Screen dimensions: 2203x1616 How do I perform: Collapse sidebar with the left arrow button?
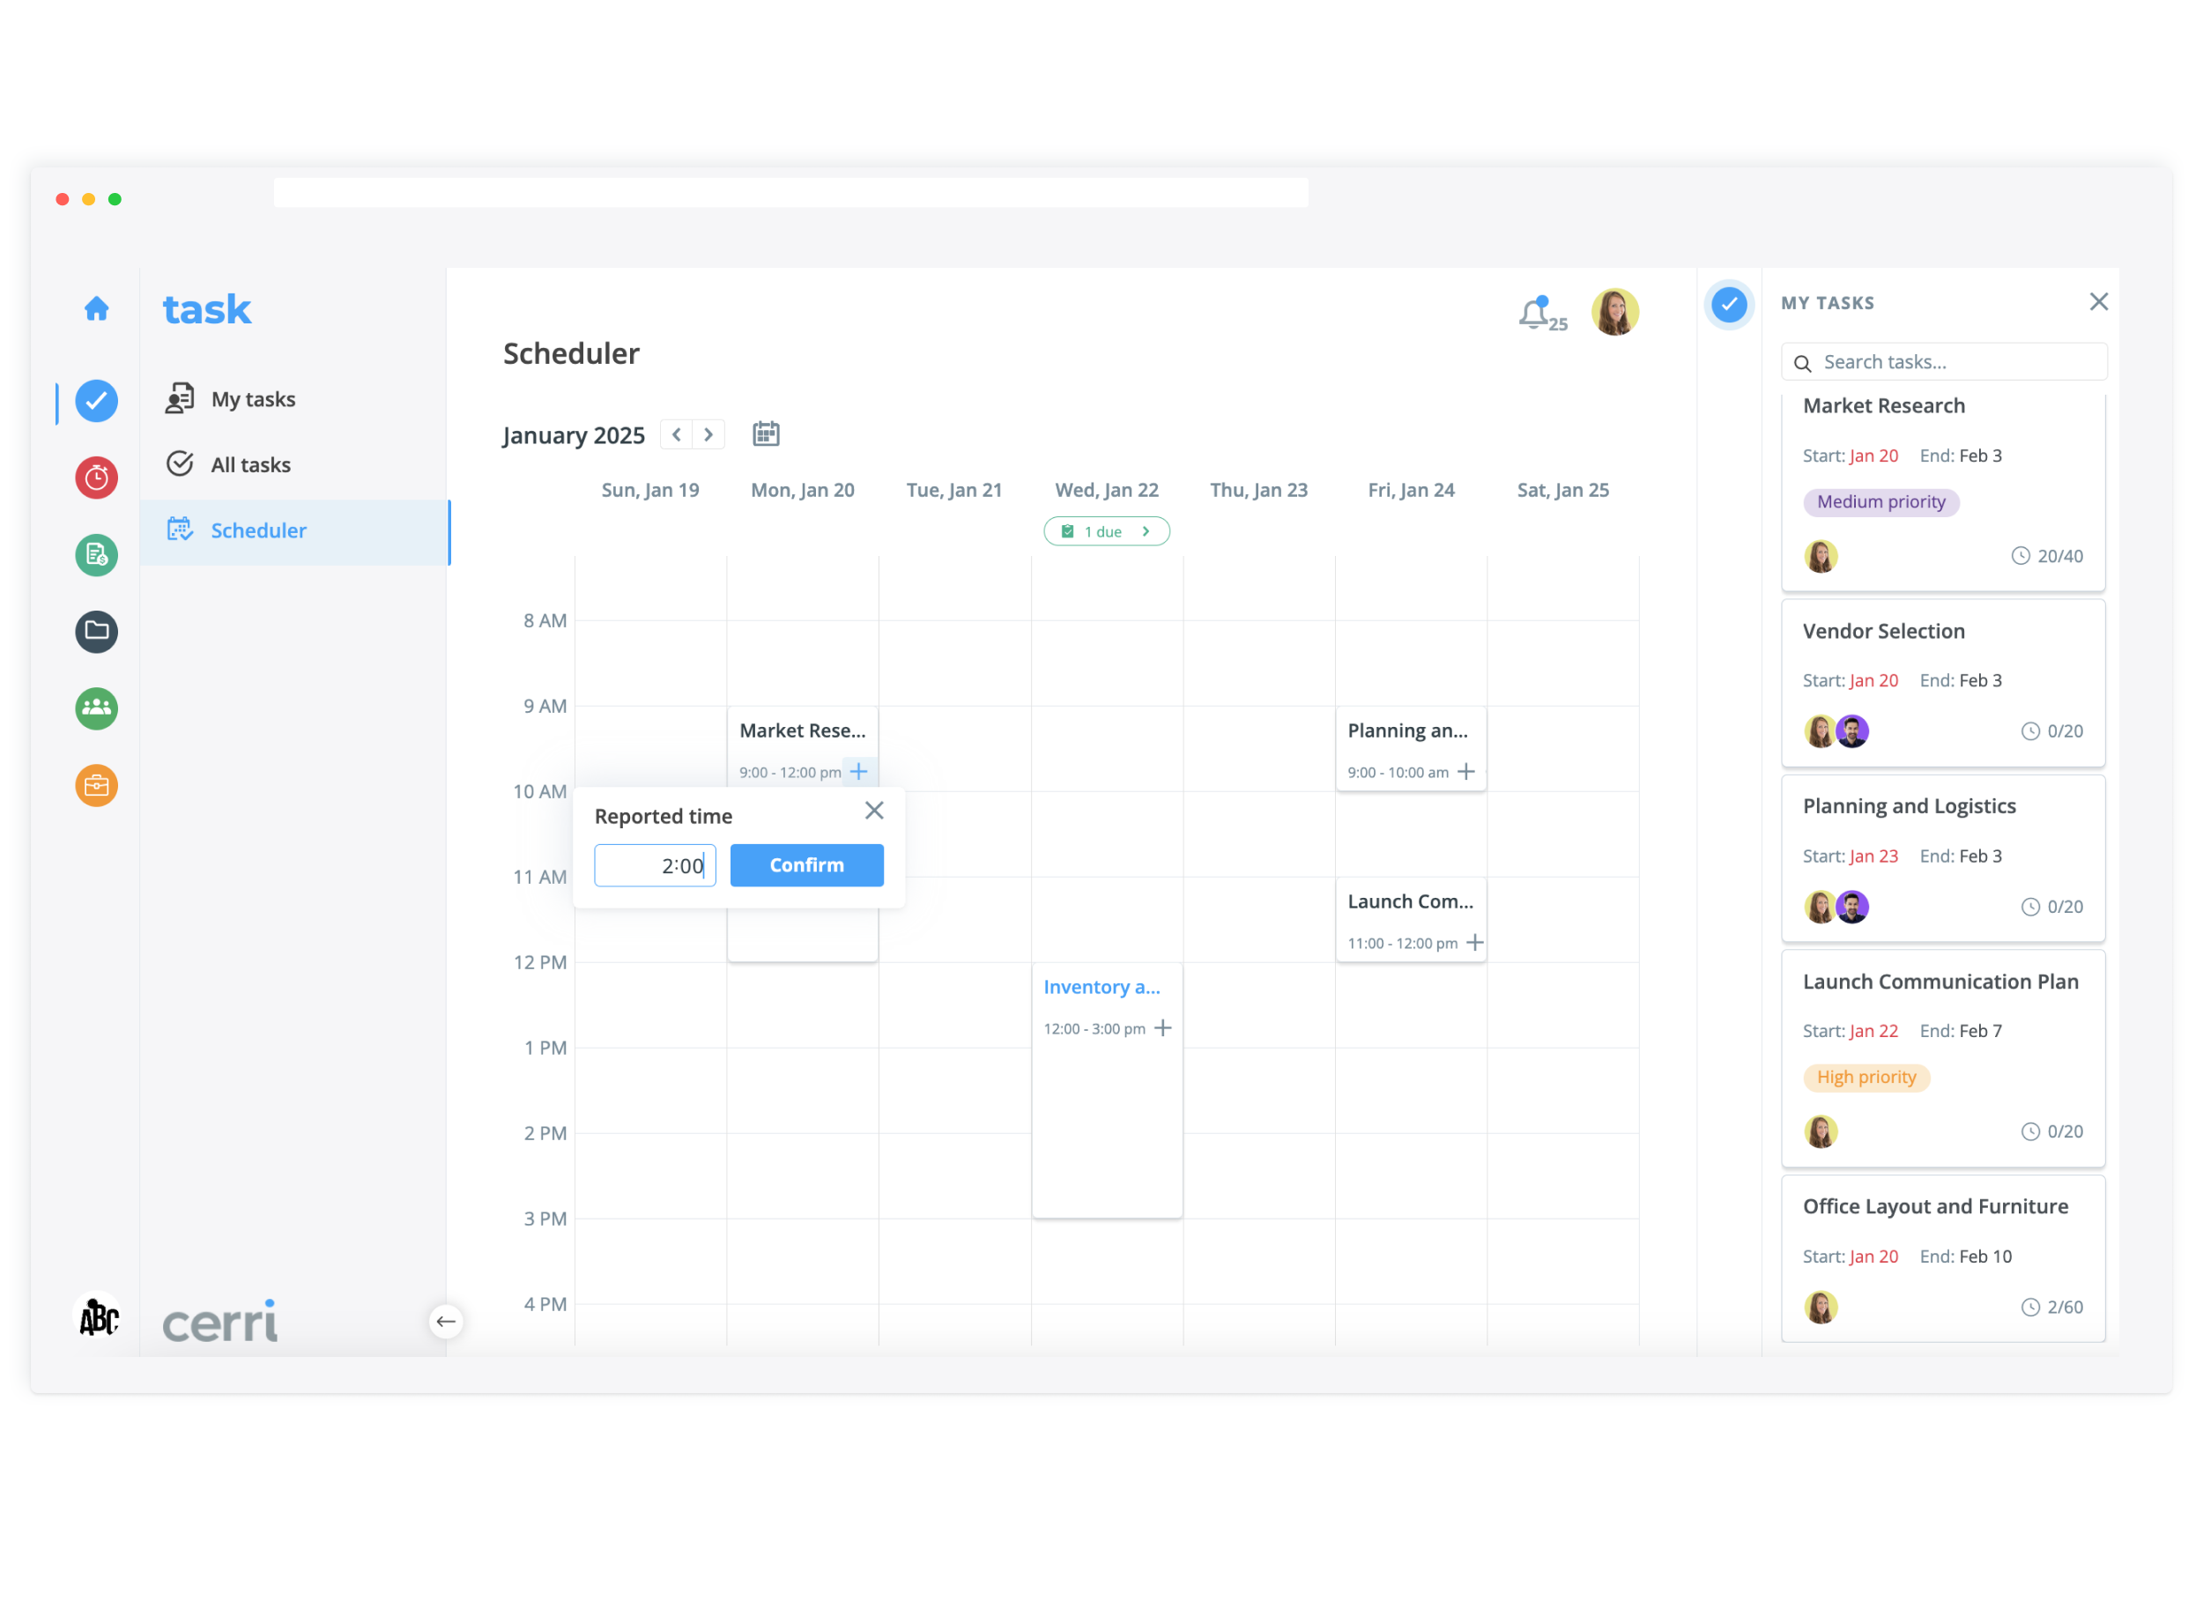coord(446,1323)
